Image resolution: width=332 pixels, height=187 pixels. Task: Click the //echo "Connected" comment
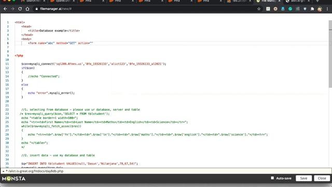[44, 76]
